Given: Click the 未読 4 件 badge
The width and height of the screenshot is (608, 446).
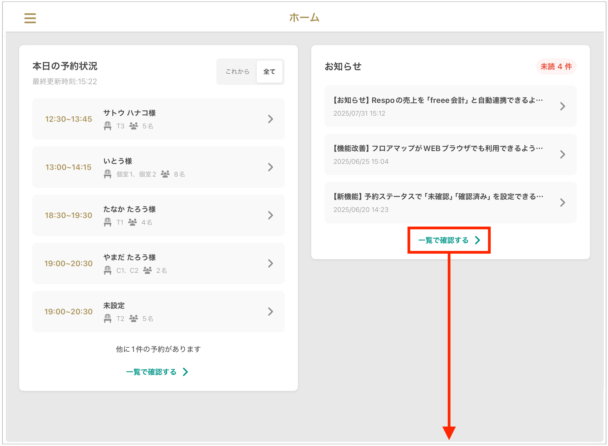Looking at the screenshot, I should click(x=556, y=66).
